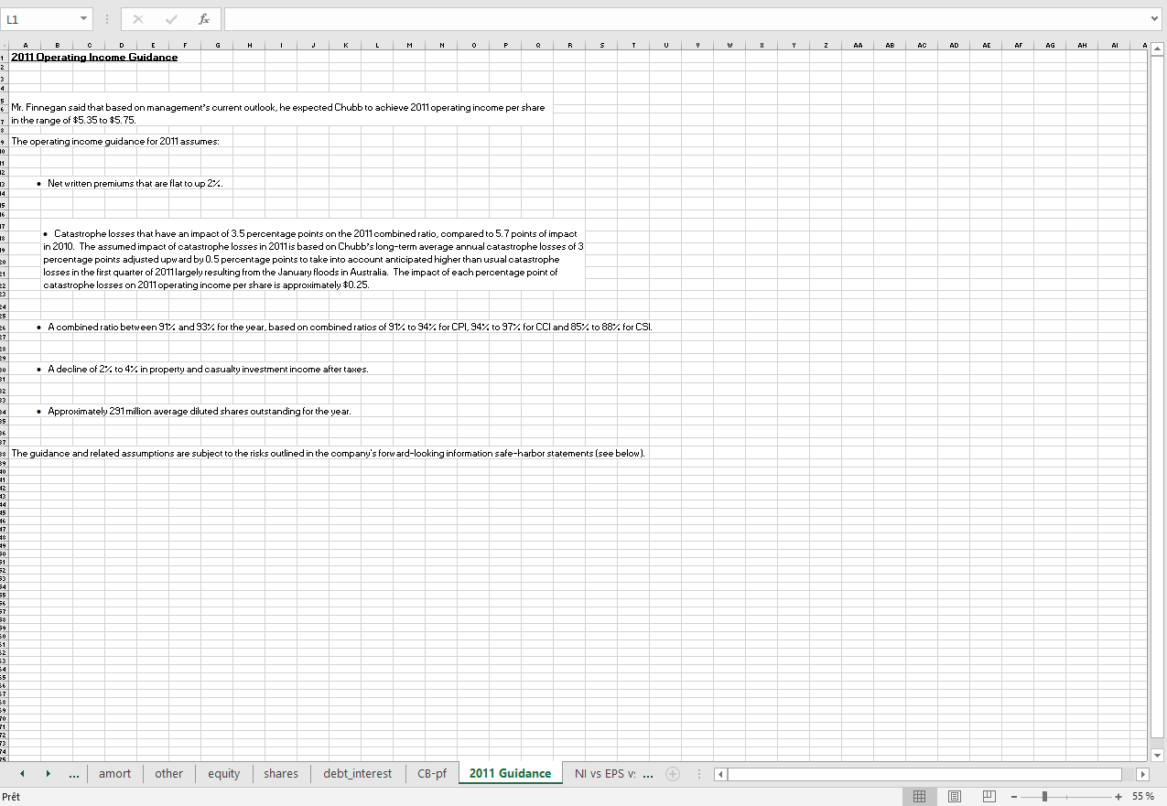Click 'The operating income guidance for 2011 assumes:'
Viewport: 1167px width, 806px height.
click(115, 142)
